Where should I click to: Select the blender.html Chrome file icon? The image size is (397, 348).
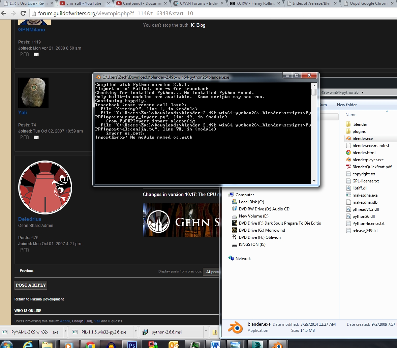[x=348, y=152]
